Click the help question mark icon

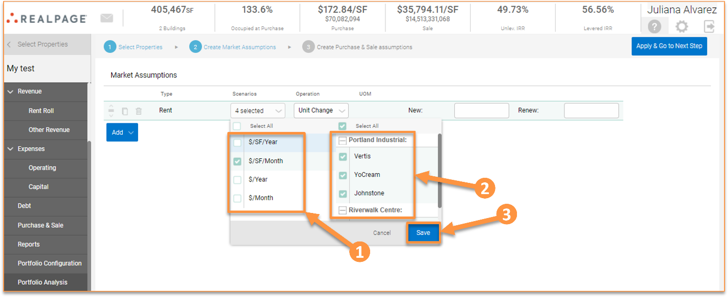pos(655,26)
